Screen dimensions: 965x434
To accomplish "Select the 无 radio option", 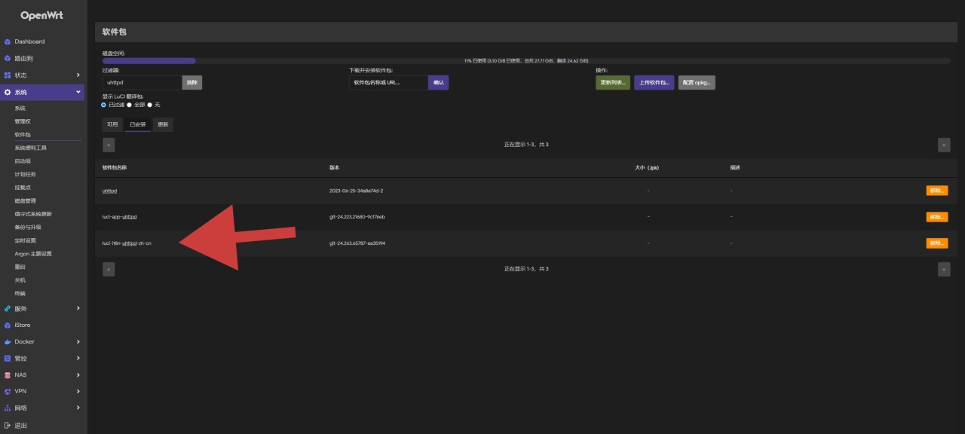I will point(150,105).
